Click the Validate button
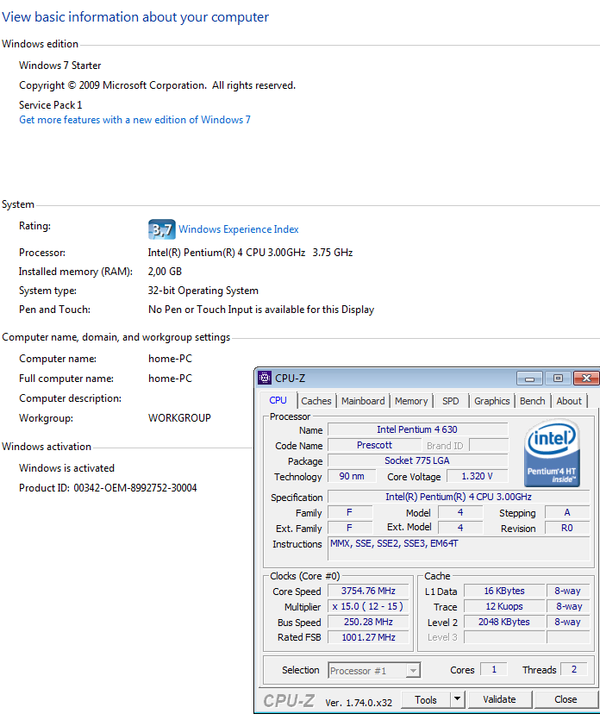This screenshot has width=600, height=720. tap(499, 699)
